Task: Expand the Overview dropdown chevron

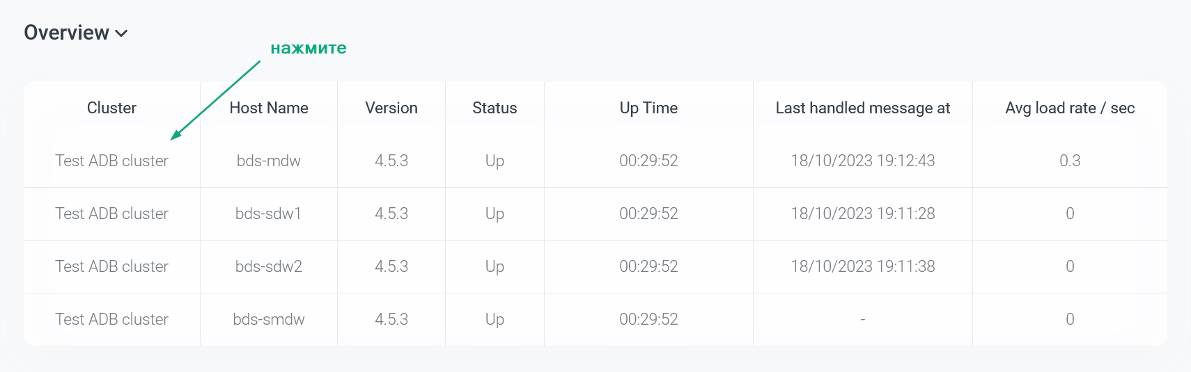Action: pyautogui.click(x=121, y=33)
